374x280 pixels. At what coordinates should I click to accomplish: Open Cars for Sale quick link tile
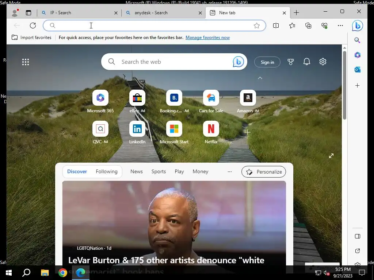click(x=211, y=98)
